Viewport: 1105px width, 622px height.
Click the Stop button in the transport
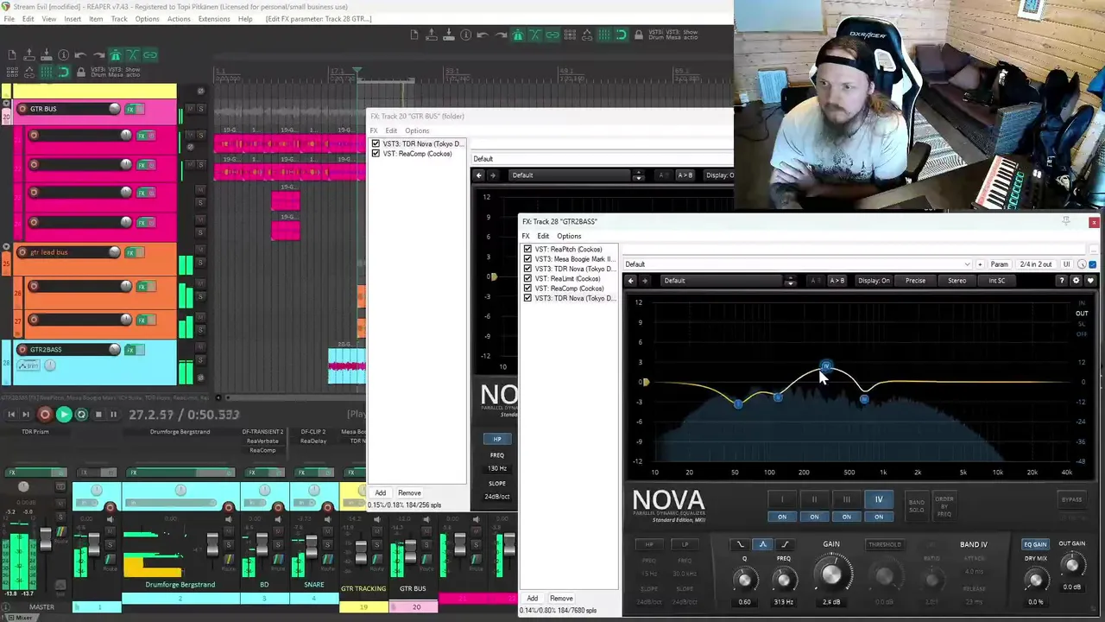[98, 415]
